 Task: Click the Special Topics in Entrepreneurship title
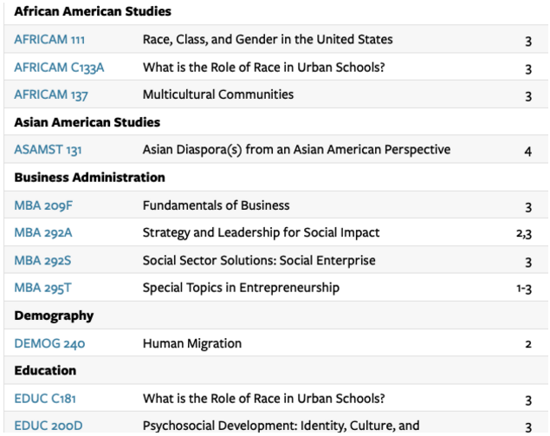click(241, 288)
